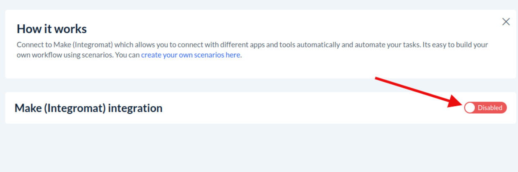Open the create your own scenarios link

pyautogui.click(x=190, y=55)
